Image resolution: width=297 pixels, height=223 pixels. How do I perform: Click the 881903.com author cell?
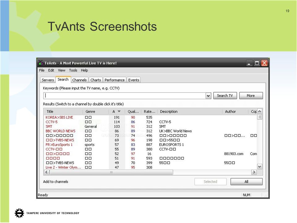pyautogui.click(x=234, y=154)
